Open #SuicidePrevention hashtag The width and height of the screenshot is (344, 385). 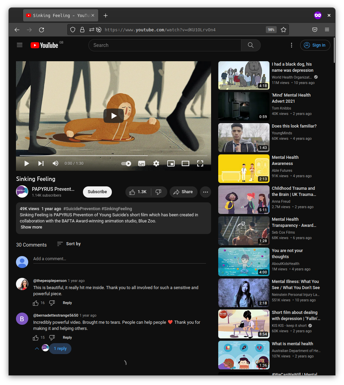pos(82,209)
